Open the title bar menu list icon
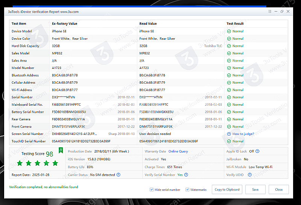Viewport: 301px width, 205px height. [270, 12]
